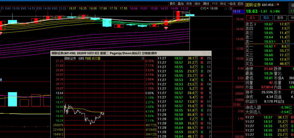
Task: Click the 19.64 reference price in popup axis
Action: [x=59, y=93]
